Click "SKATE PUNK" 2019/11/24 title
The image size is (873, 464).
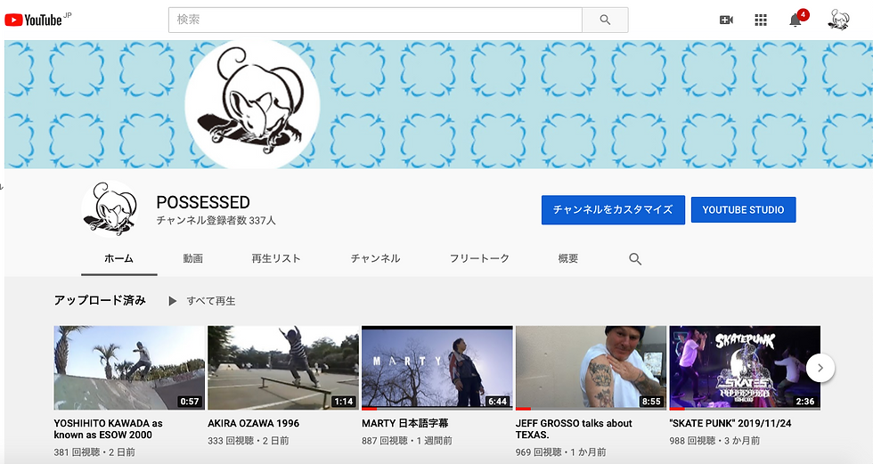click(730, 423)
